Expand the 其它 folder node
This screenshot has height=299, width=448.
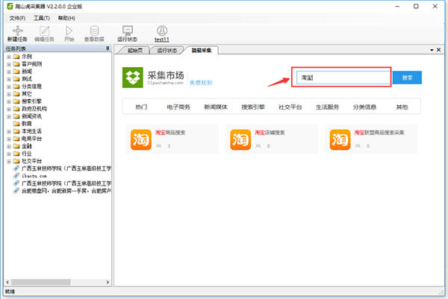pos(9,94)
